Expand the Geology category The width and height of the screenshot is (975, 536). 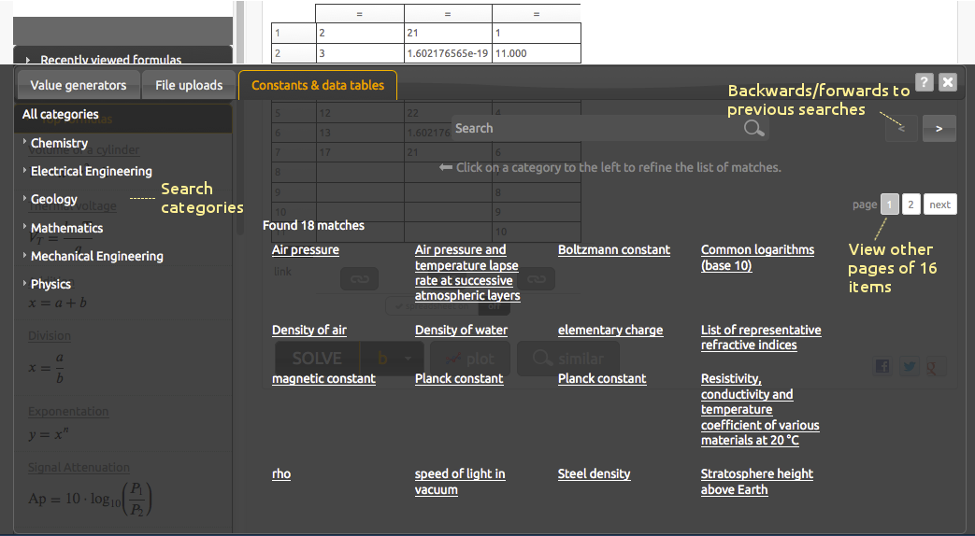[x=54, y=200]
